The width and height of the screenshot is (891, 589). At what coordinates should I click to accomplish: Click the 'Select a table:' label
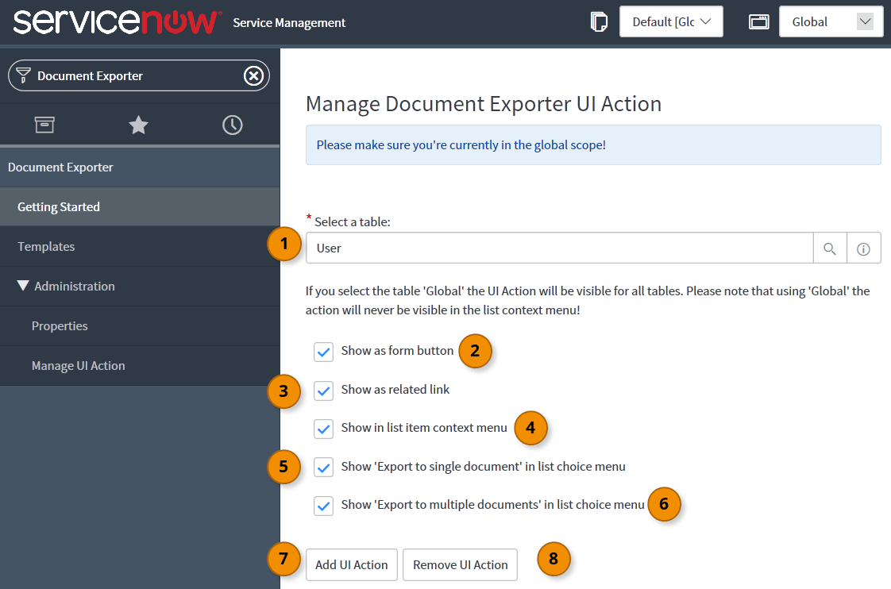coord(353,222)
